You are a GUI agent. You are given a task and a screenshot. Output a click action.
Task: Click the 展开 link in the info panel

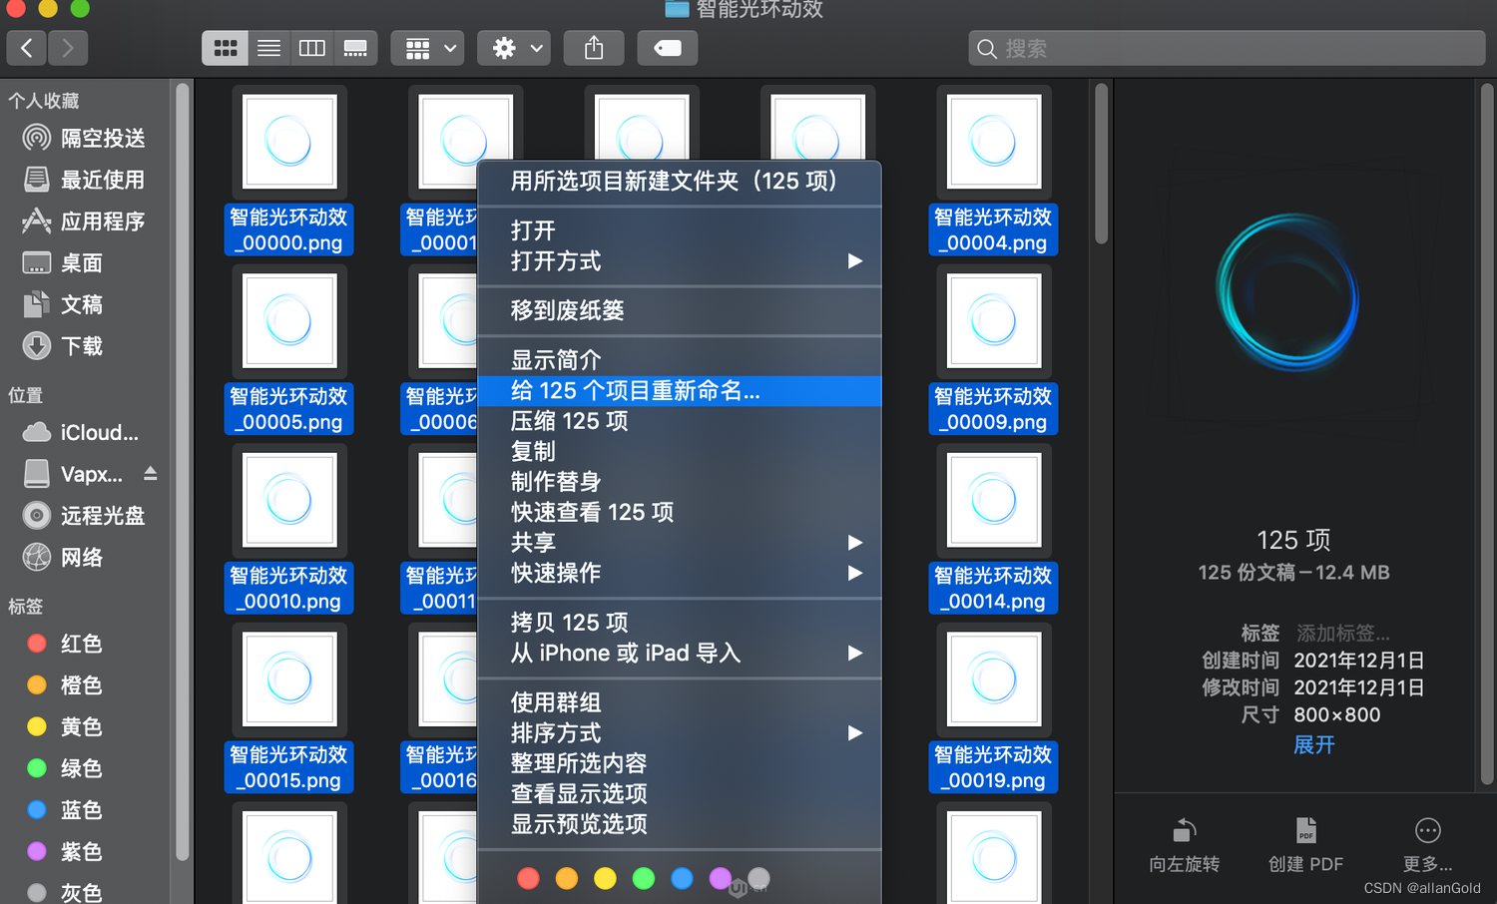tap(1313, 744)
